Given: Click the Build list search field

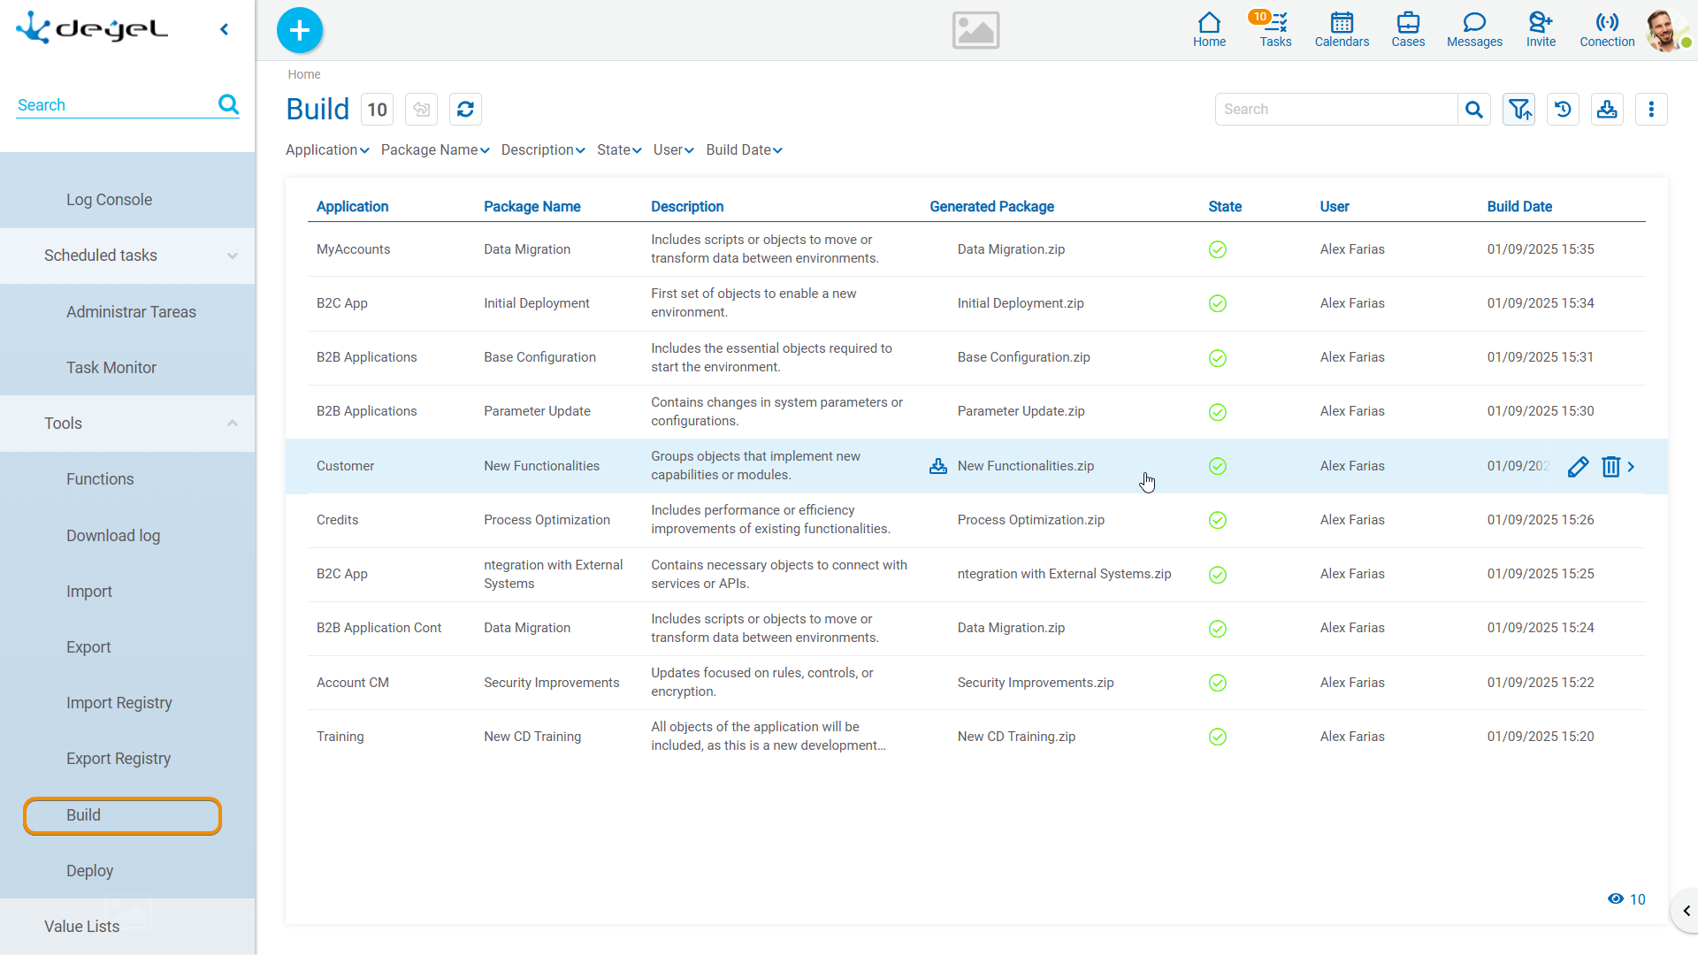Looking at the screenshot, I should coord(1335,110).
